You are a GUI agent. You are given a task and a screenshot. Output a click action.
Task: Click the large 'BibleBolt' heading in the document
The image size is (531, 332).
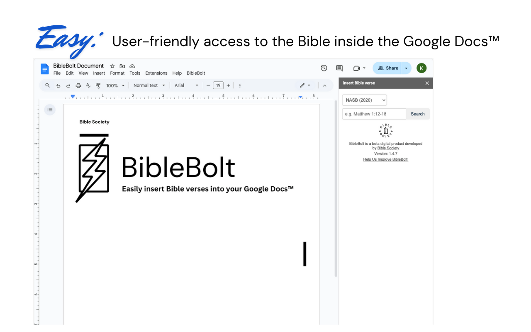point(178,168)
